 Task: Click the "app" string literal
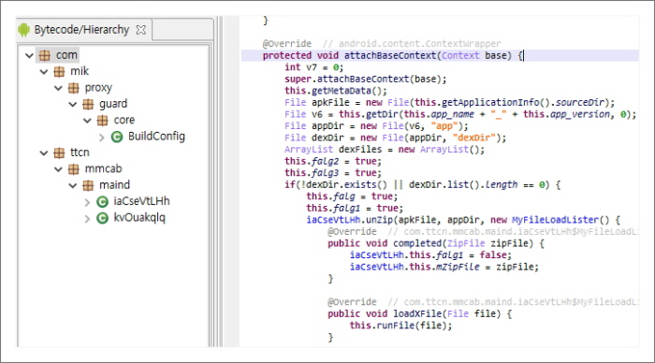pos(444,126)
